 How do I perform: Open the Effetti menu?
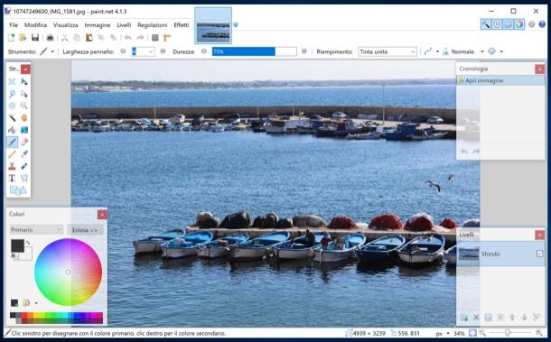(x=181, y=25)
